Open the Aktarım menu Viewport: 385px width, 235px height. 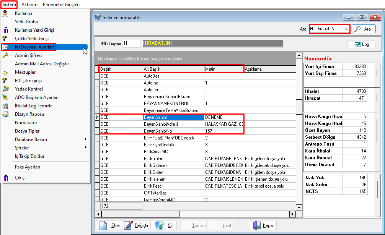click(29, 5)
